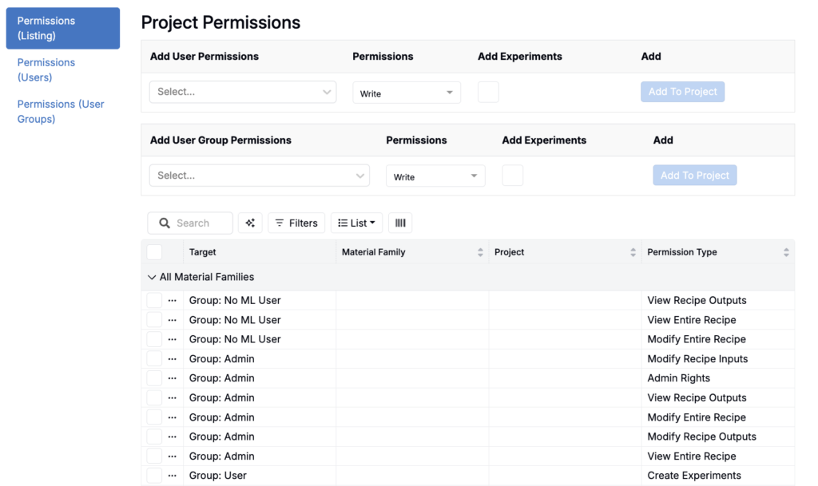
Task: Click the sort arrows on Project column
Action: [x=633, y=252]
